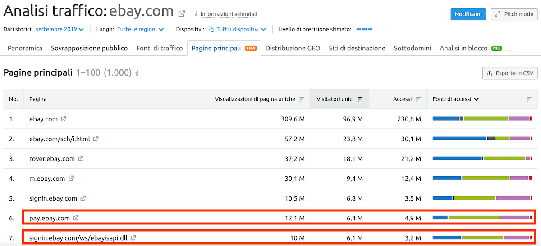Open external link for ebay.com/sch/i.html
Screen dimensions: 541x246
tap(96, 139)
